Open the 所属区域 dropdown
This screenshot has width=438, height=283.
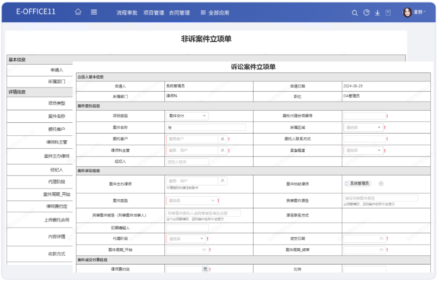pyautogui.click(x=363, y=128)
